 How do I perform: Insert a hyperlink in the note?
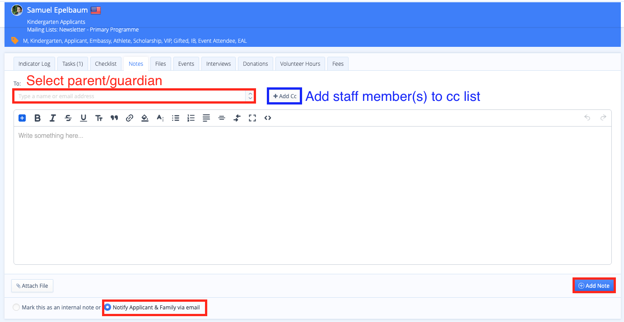pos(130,118)
